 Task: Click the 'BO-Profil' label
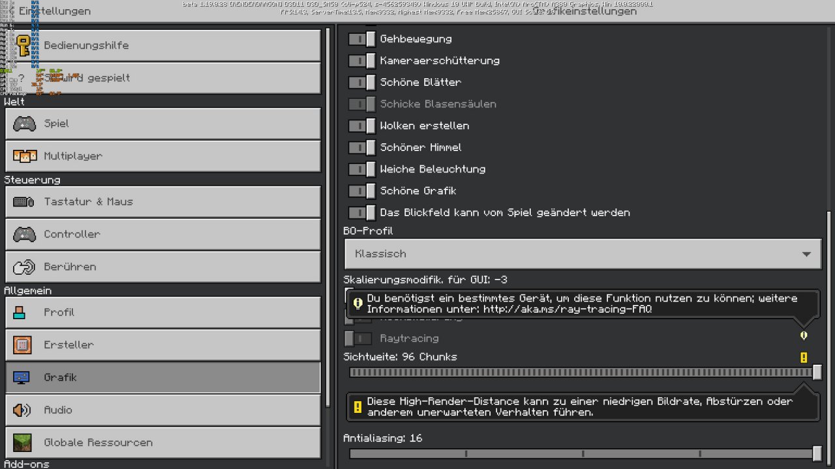[x=369, y=231]
